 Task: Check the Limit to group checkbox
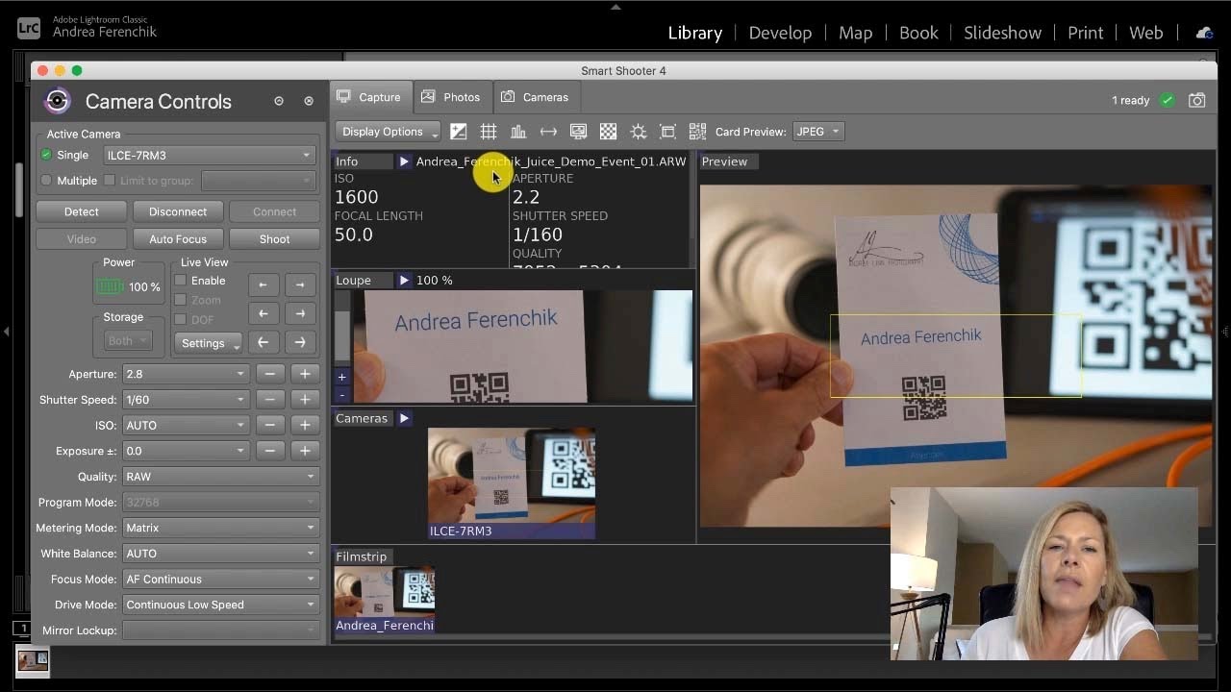click(110, 180)
